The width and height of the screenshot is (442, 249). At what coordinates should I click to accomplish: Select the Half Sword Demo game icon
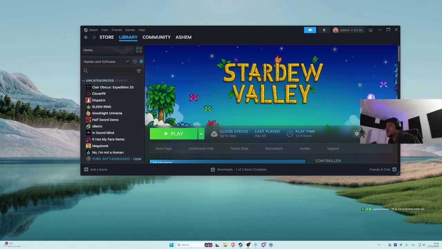[x=88, y=120]
